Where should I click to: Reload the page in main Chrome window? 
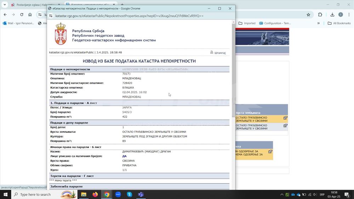pos(22,15)
